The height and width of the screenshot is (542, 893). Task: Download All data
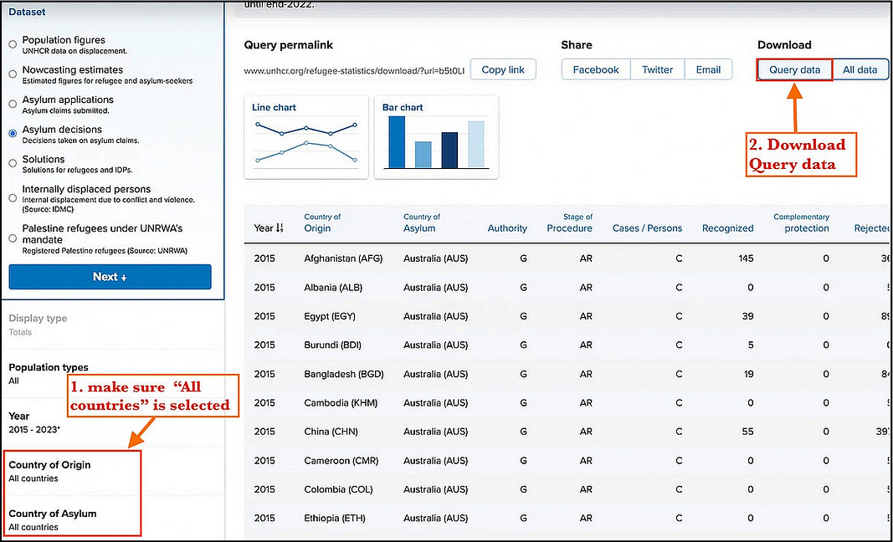coord(860,69)
